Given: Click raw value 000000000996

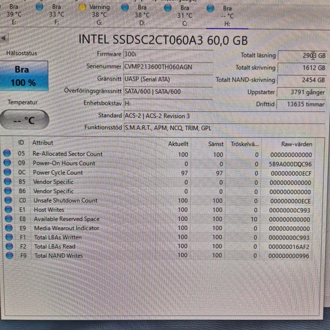Looking at the screenshot, I should point(289,256).
